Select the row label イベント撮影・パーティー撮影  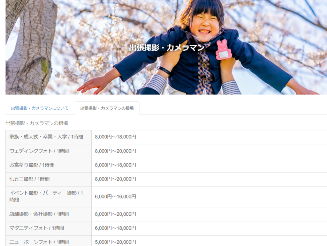click(x=46, y=197)
